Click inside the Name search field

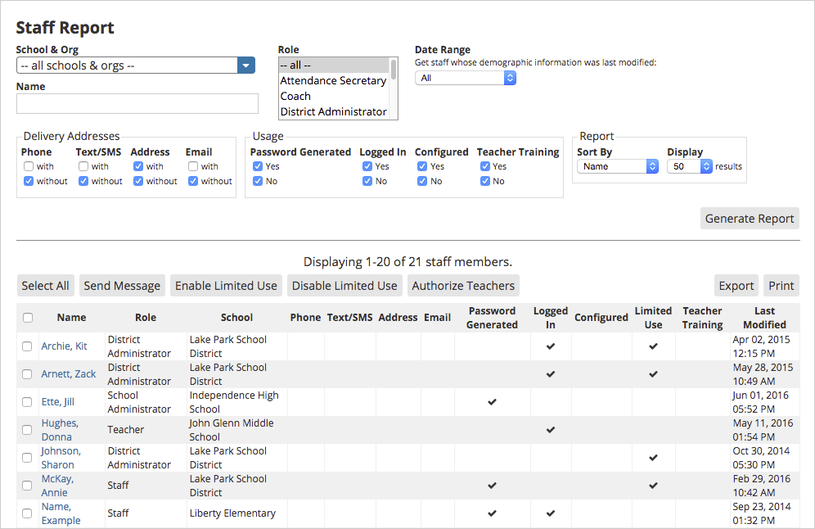137,103
